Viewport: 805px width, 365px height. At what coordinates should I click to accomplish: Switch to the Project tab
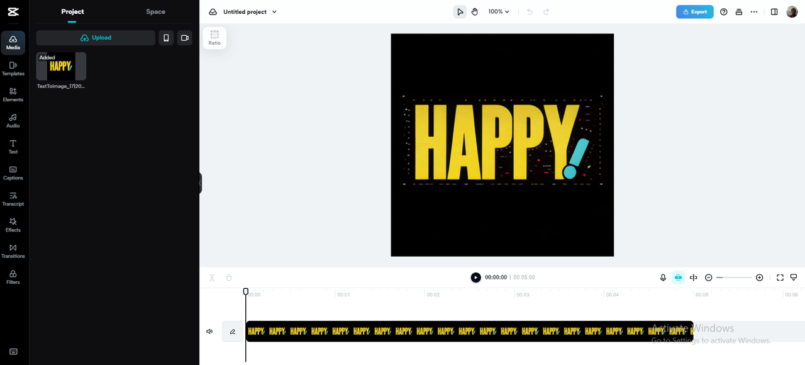coord(72,12)
